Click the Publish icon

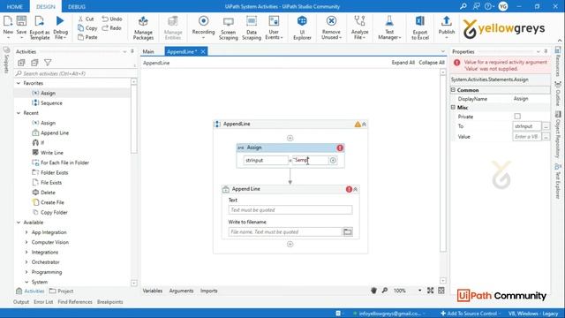point(447,21)
